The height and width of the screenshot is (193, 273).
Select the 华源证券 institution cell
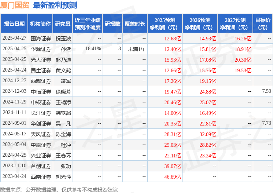pos(41,49)
